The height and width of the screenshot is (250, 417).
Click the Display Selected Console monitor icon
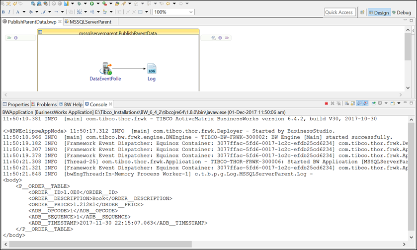[380, 103]
